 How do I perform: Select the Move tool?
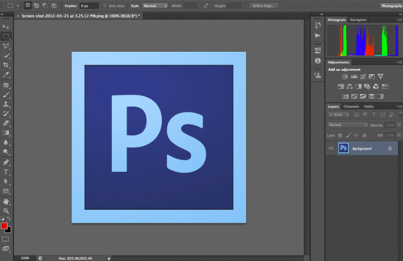(5, 26)
